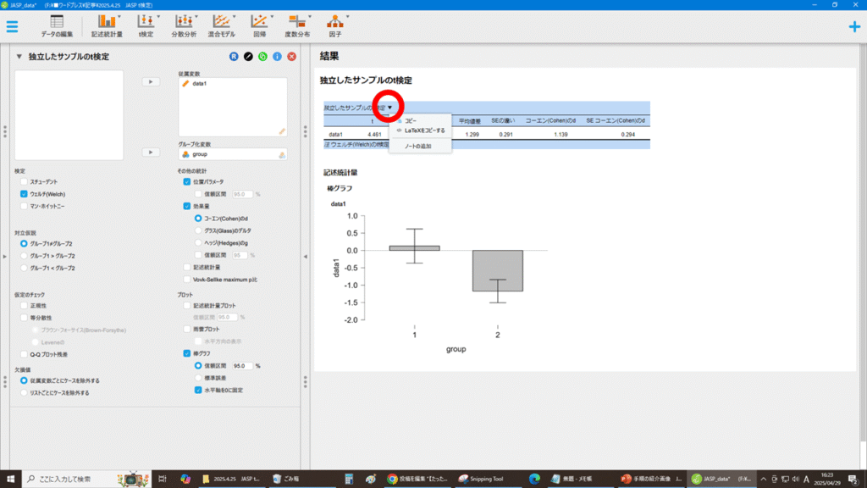The height and width of the screenshot is (488, 867).
Task: Open the calculator icon on the taskbar
Action: pos(349,480)
